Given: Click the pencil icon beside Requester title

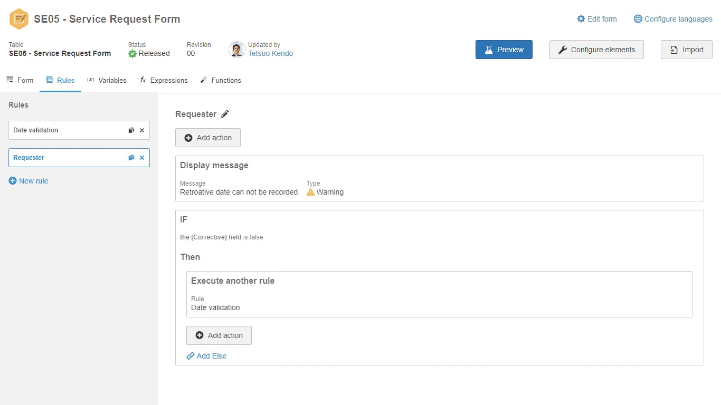Looking at the screenshot, I should tap(225, 114).
